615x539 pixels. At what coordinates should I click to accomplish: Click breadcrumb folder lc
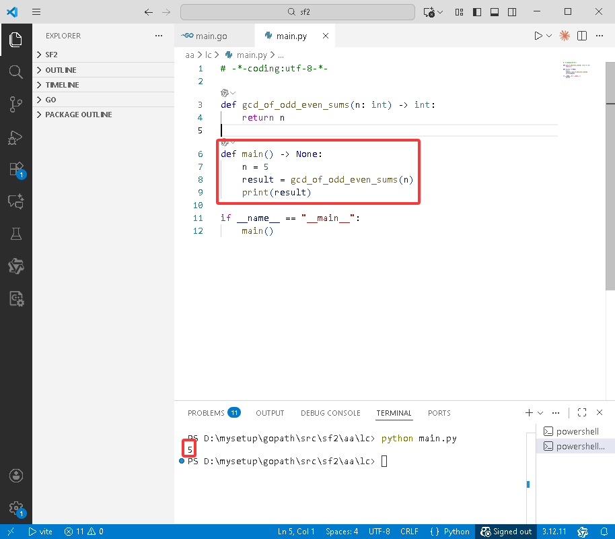[x=208, y=55]
